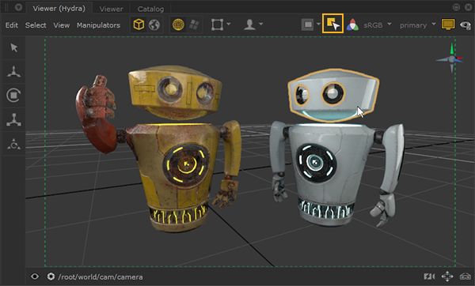Toggle the eye icon beside camera path

pyautogui.click(x=35, y=277)
